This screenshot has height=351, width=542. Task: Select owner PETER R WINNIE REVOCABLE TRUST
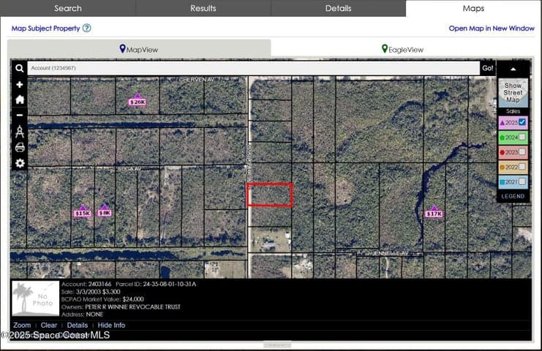click(132, 307)
